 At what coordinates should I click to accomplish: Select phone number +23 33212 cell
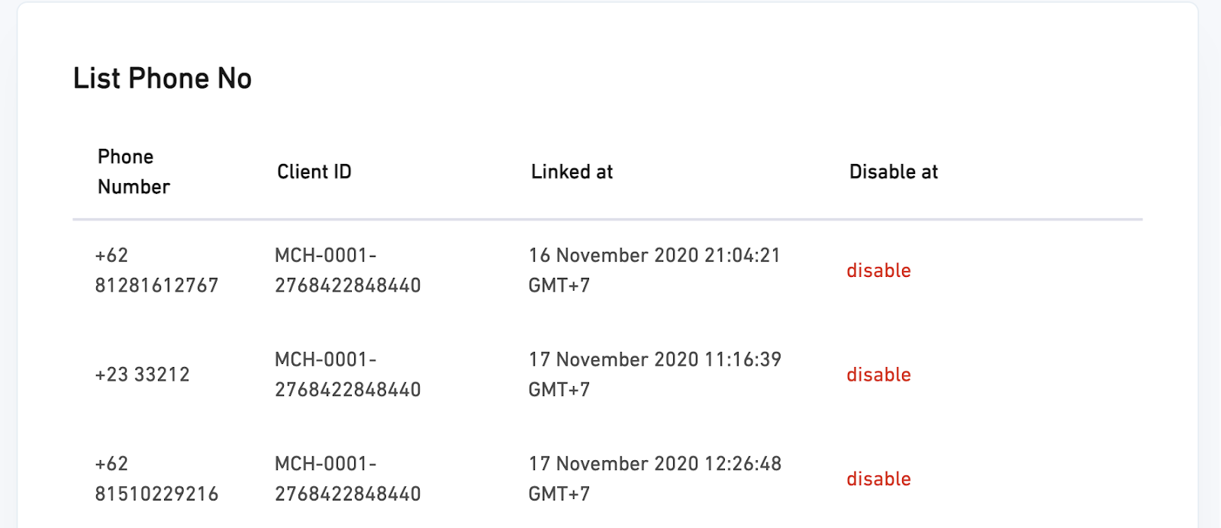pos(142,375)
